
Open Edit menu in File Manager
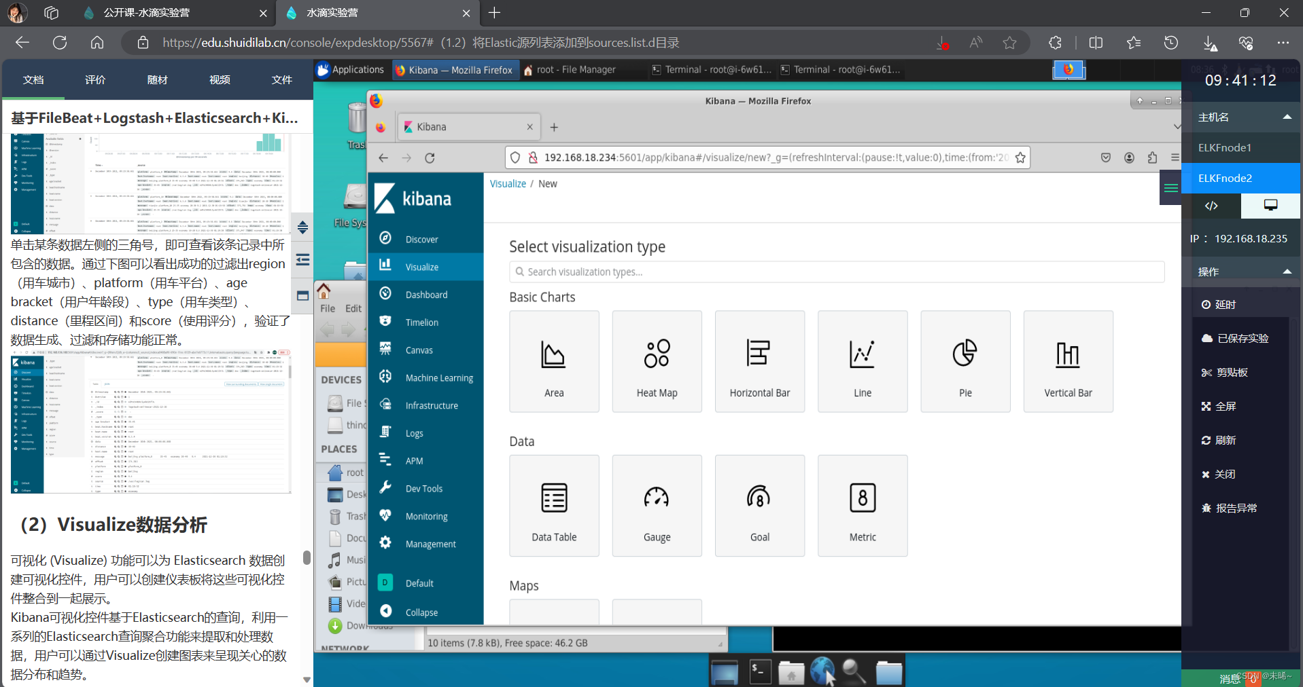click(353, 308)
